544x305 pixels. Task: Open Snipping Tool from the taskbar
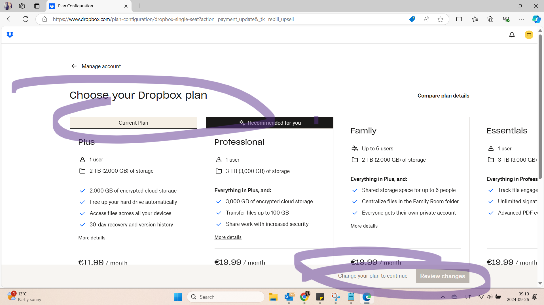pos(335,297)
